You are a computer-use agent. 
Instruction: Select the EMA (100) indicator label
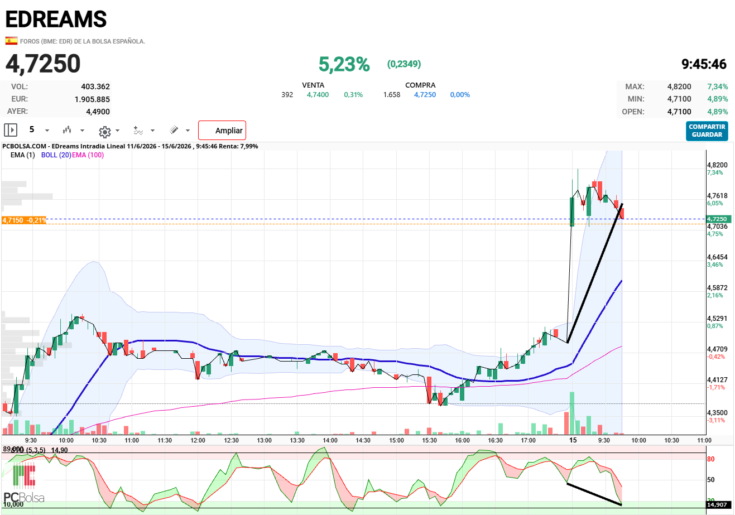click(x=88, y=155)
